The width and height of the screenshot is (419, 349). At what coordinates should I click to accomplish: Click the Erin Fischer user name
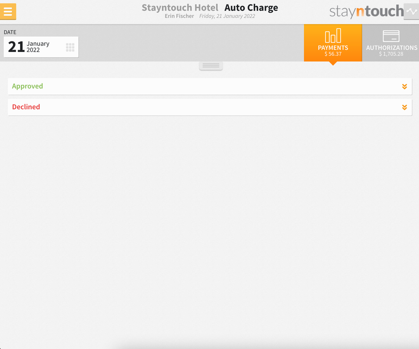click(179, 16)
